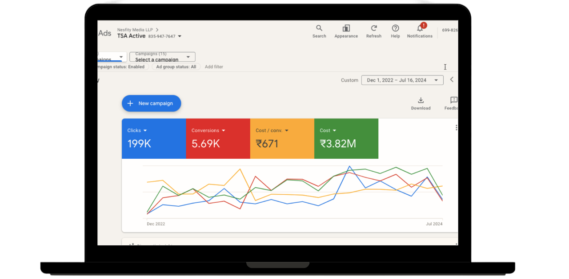Click the Jul 2024 axis label
This screenshot has width=569, height=279.
tap(434, 224)
